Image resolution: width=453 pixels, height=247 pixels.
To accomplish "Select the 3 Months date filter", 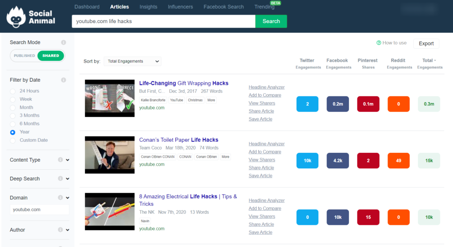I will (x=13, y=116).
